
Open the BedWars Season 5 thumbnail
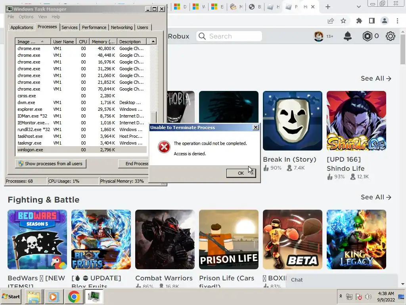[37, 239]
